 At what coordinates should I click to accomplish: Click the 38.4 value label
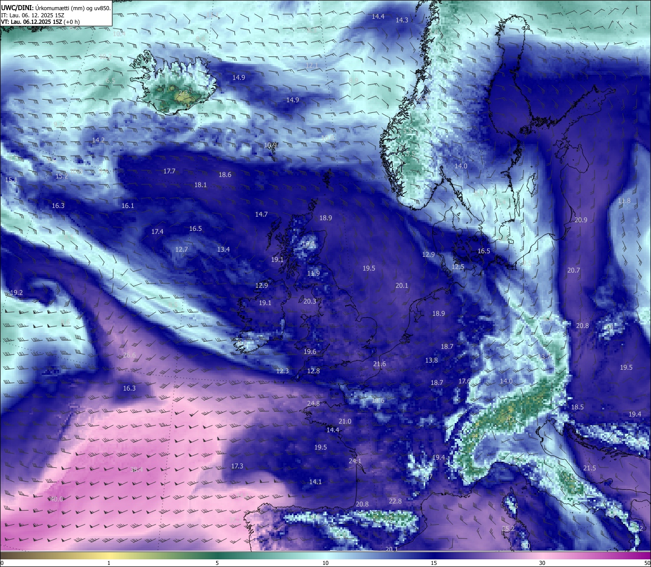136,469
